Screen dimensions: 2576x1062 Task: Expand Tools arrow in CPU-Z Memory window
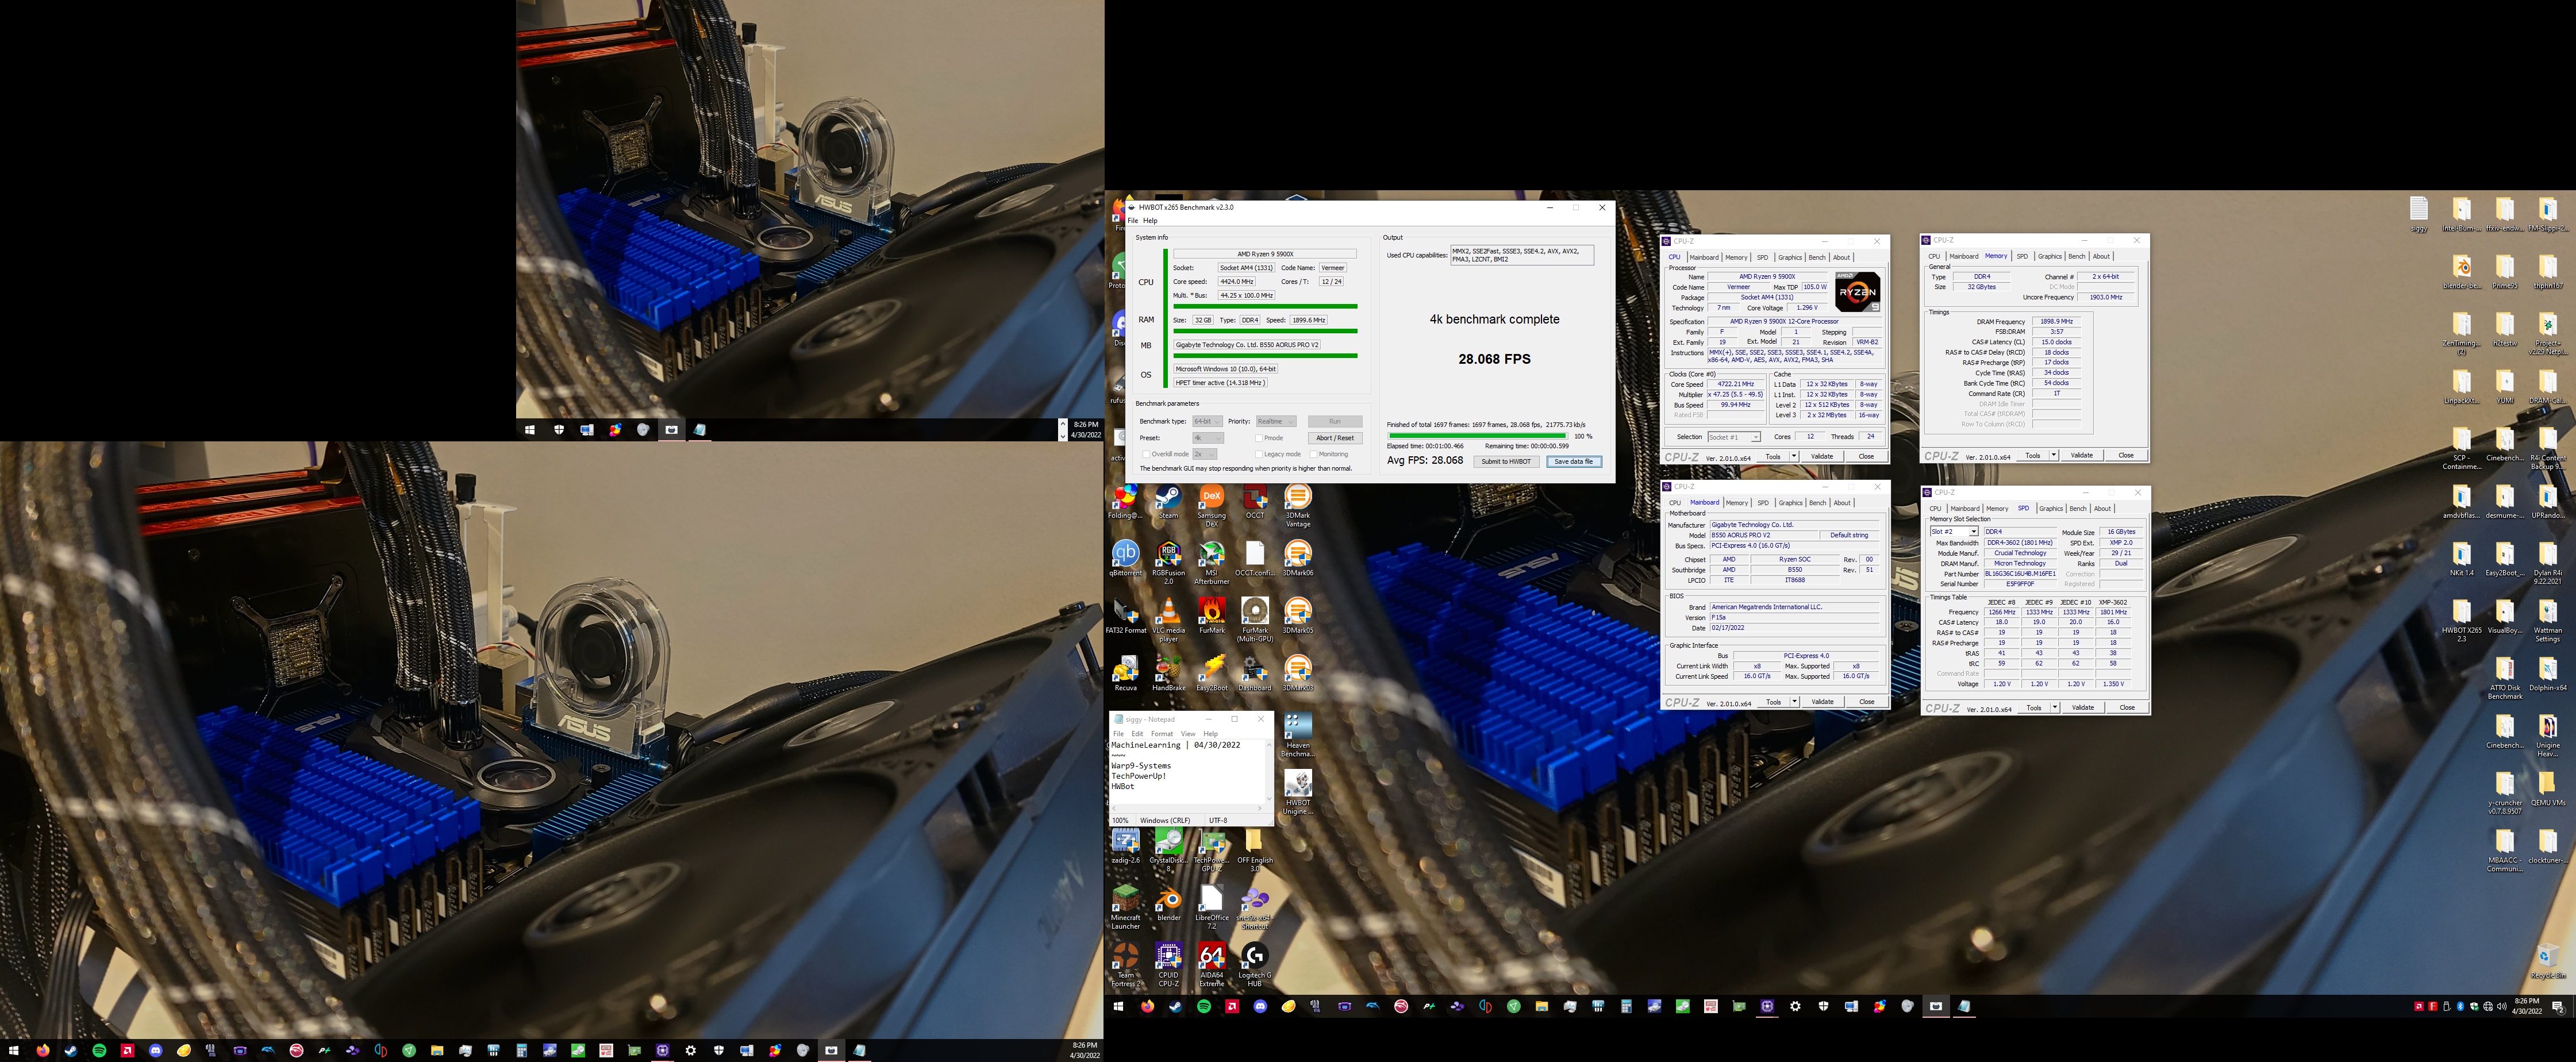[x=2054, y=455]
